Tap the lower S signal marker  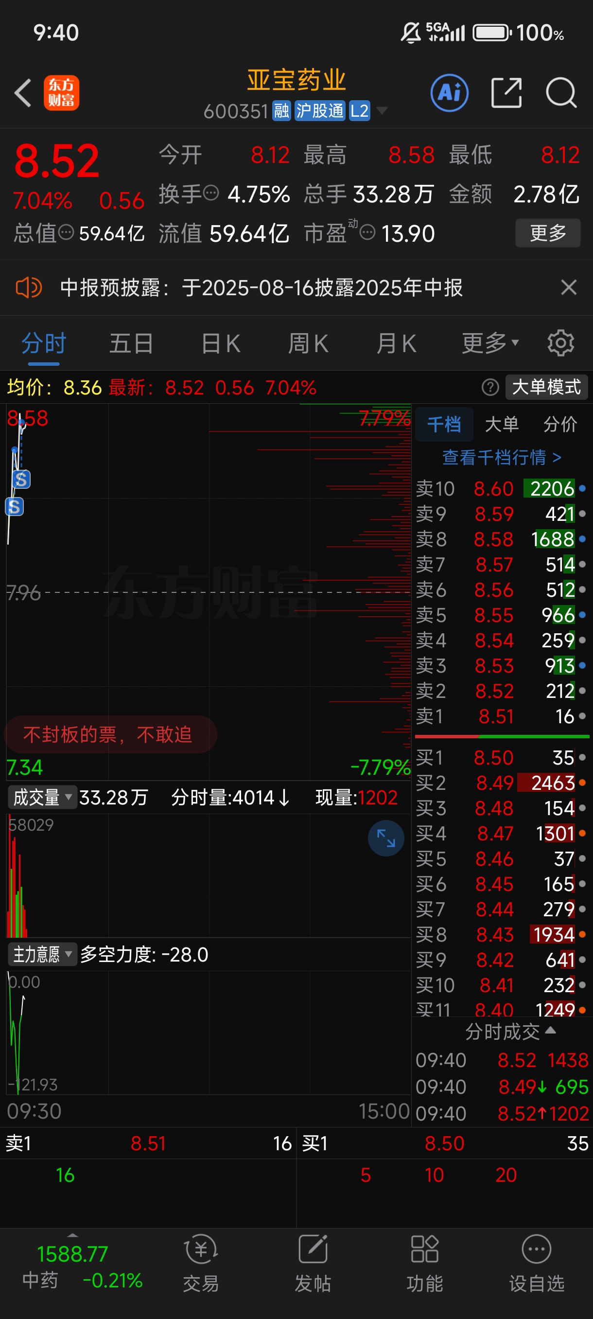click(14, 506)
